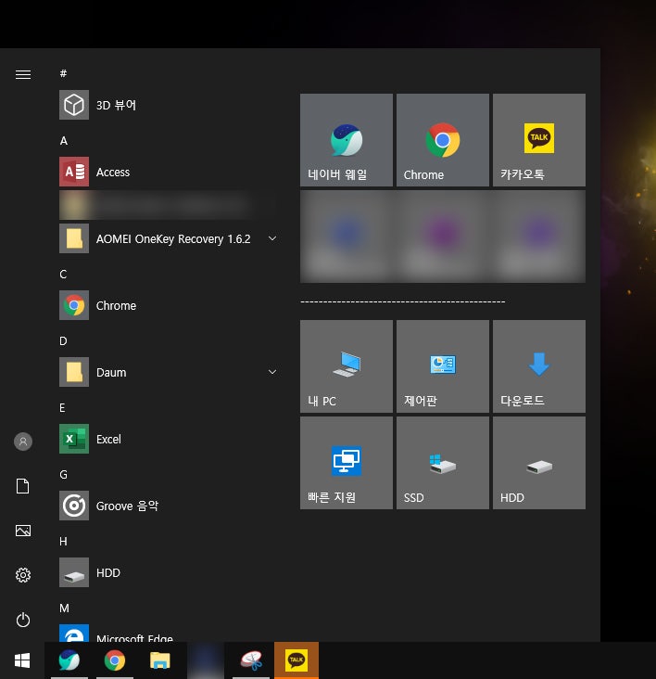The width and height of the screenshot is (656, 679).
Task: Switch to Chrome in the taskbar
Action: click(x=115, y=660)
